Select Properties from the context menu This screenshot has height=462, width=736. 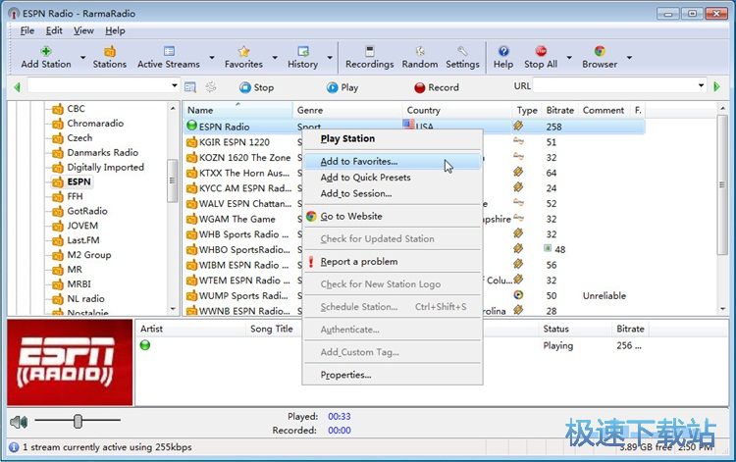coord(345,375)
